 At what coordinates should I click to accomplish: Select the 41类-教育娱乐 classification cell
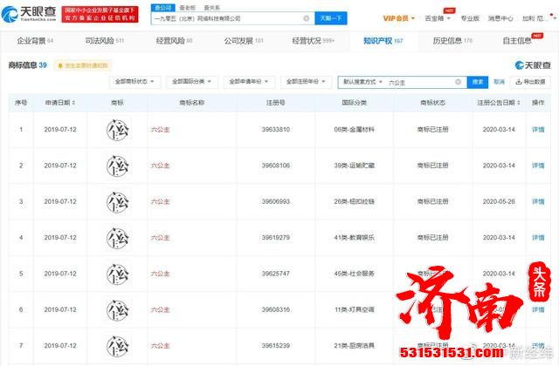(354, 238)
